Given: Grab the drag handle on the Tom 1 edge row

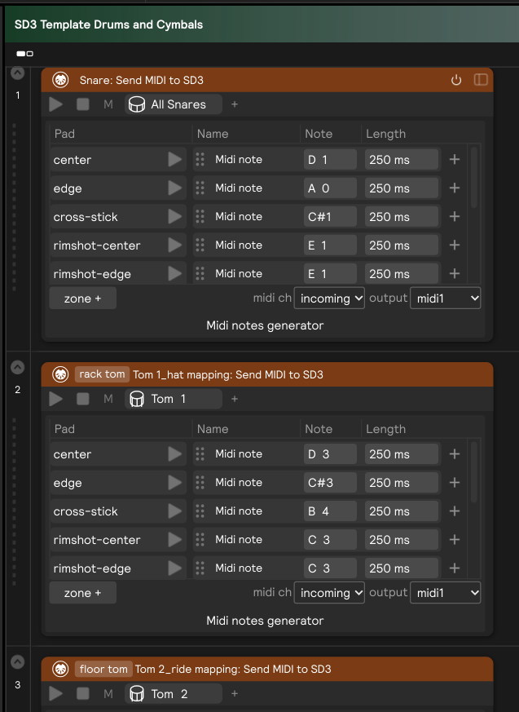Looking at the screenshot, I should pos(200,483).
